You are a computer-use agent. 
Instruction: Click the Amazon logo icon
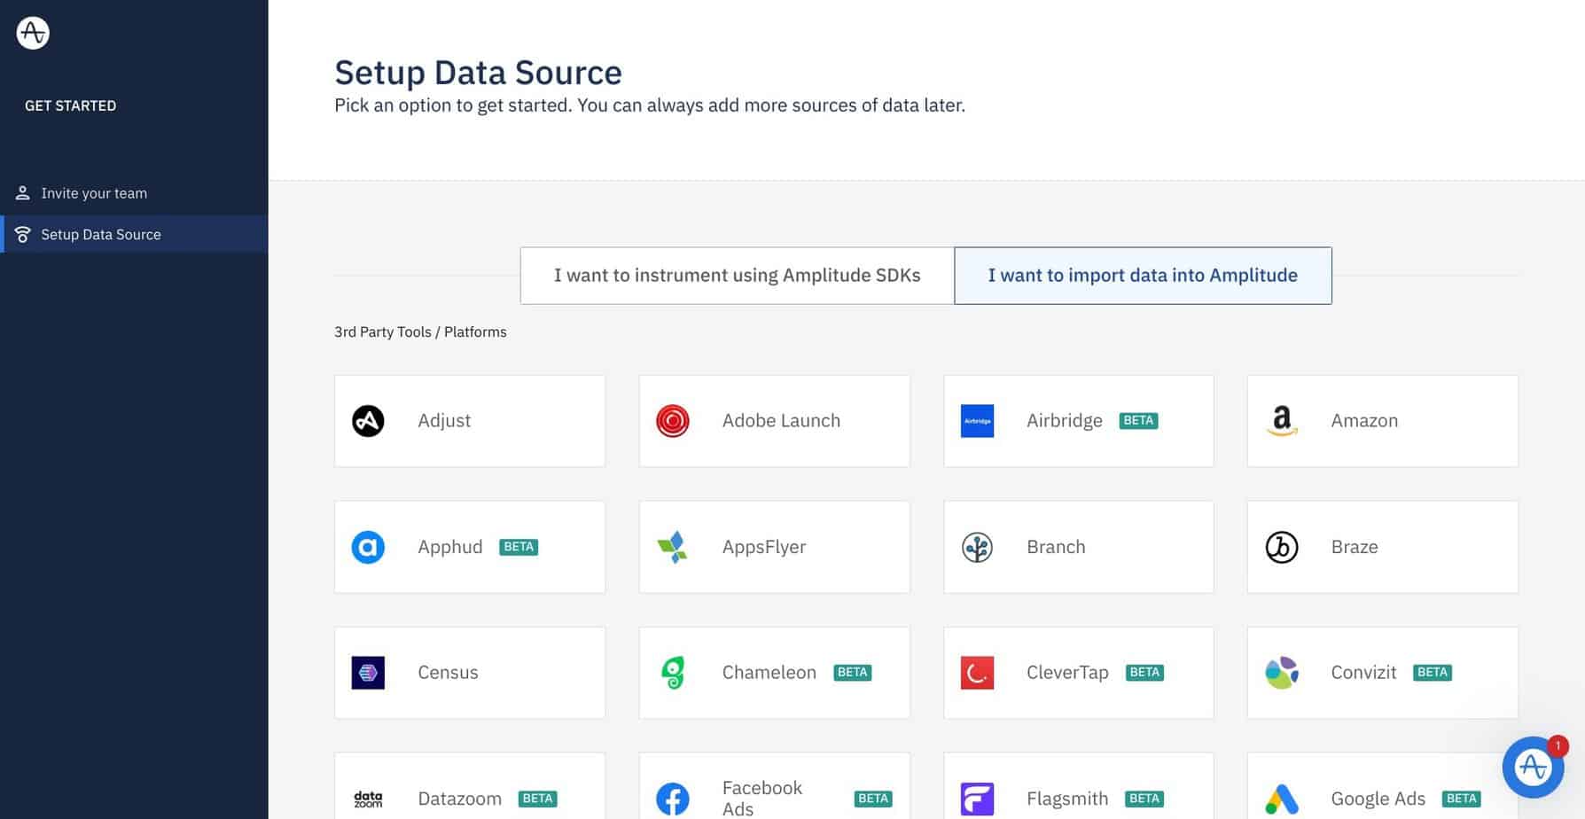tap(1282, 421)
